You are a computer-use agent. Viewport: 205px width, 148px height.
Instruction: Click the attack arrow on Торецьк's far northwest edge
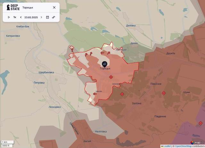pos(71,49)
